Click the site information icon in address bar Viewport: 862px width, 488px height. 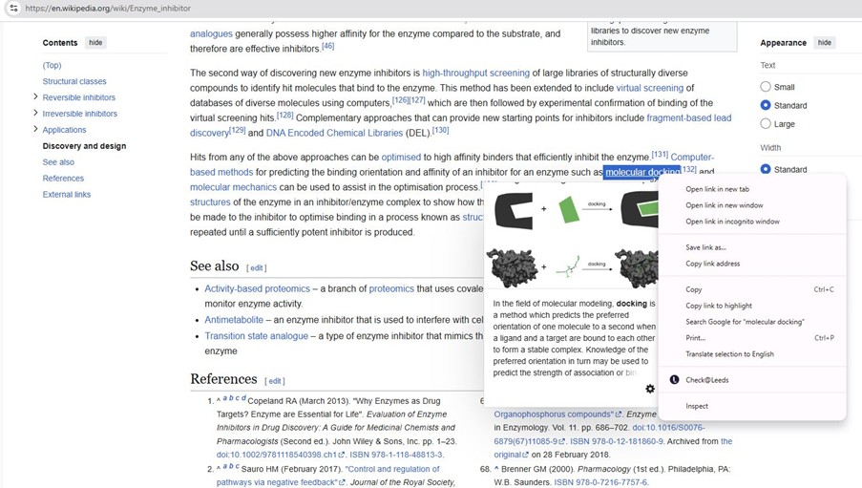(13, 9)
